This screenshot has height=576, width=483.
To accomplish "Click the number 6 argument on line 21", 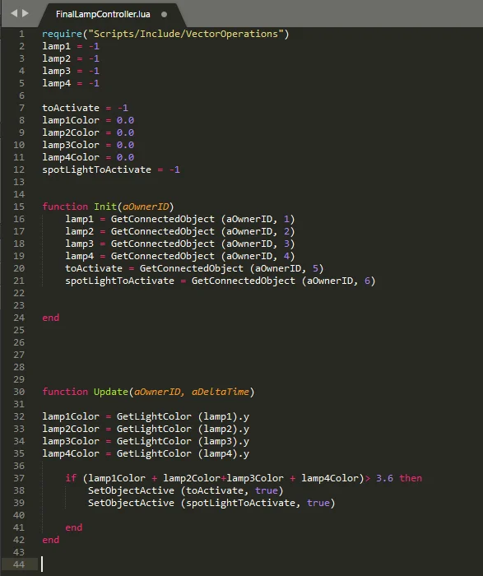I will pyautogui.click(x=367, y=281).
